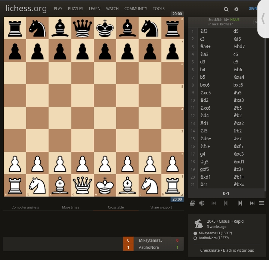
Task: Open AatihoNora profile in crosstable
Action: tap(149, 247)
